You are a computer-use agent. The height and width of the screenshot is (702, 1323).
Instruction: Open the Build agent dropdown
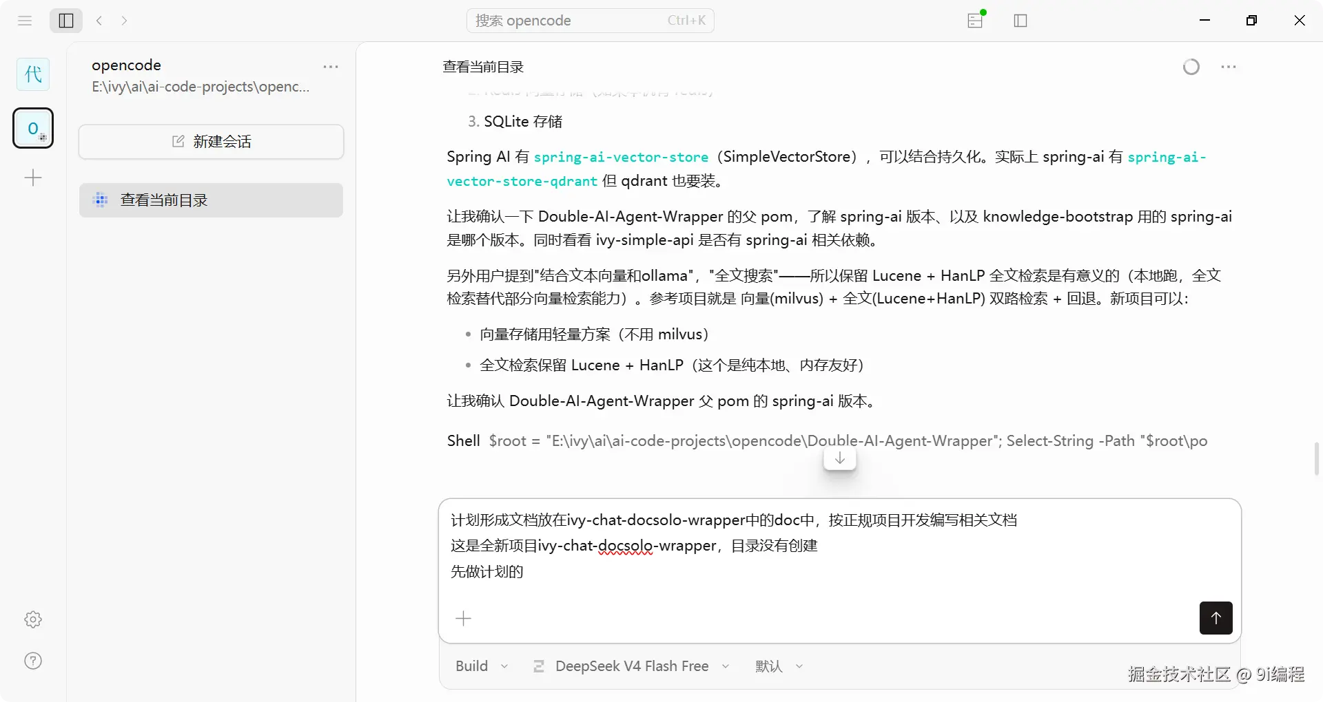[x=482, y=666]
